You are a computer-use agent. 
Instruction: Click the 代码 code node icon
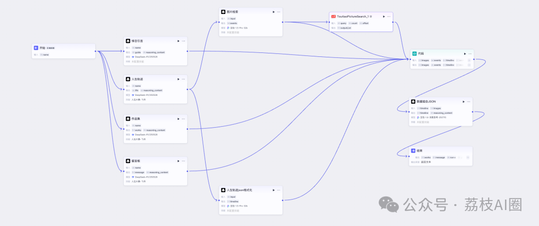click(x=415, y=53)
